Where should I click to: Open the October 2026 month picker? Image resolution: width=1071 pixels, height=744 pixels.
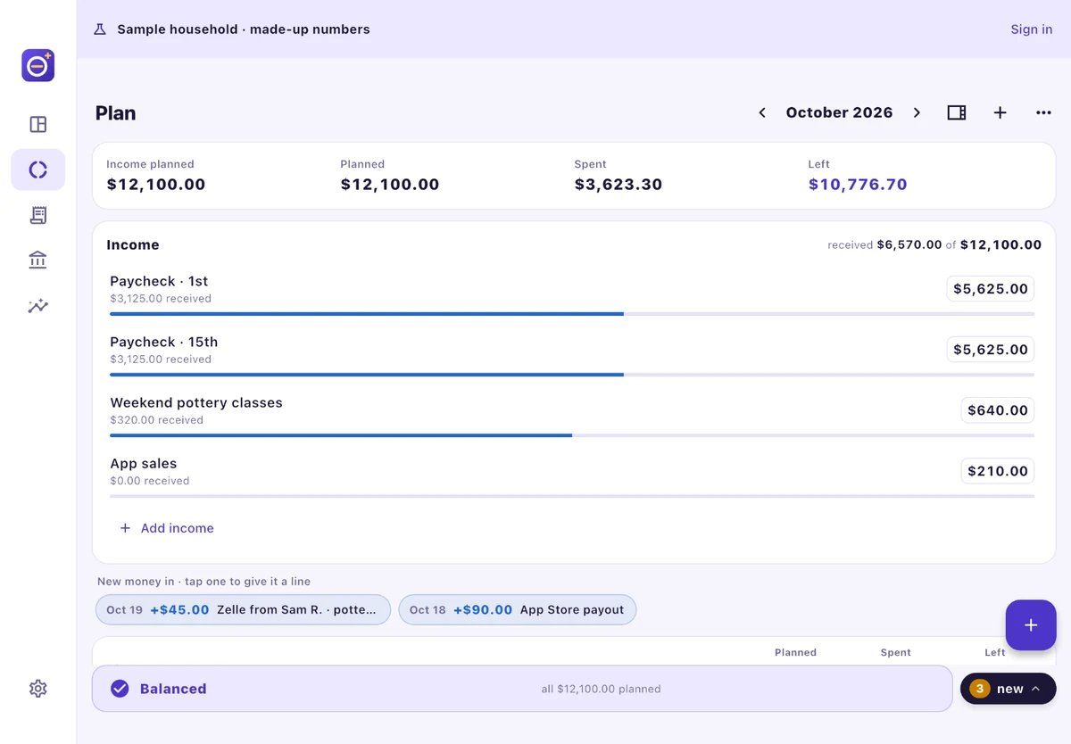click(x=839, y=112)
